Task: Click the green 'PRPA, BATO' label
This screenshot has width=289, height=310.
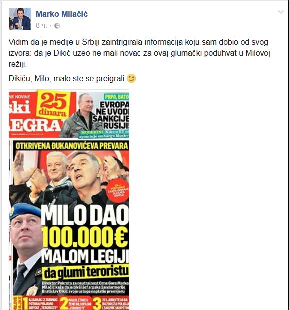Action: click(117, 97)
